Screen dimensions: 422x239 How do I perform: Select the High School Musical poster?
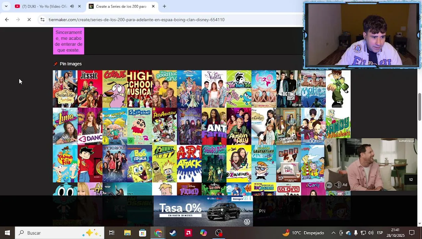(140, 89)
